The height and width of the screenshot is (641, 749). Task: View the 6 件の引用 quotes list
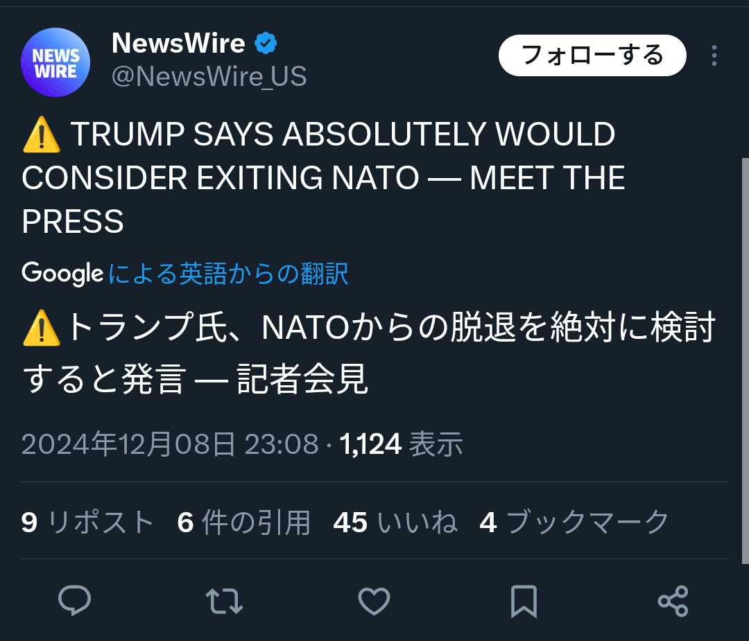(243, 522)
